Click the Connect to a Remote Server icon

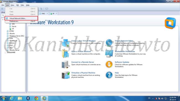click(66, 64)
